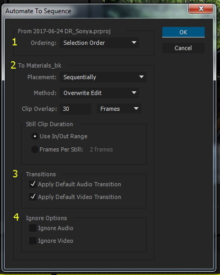Uncheck Apply Default Video Transition

coord(33,197)
